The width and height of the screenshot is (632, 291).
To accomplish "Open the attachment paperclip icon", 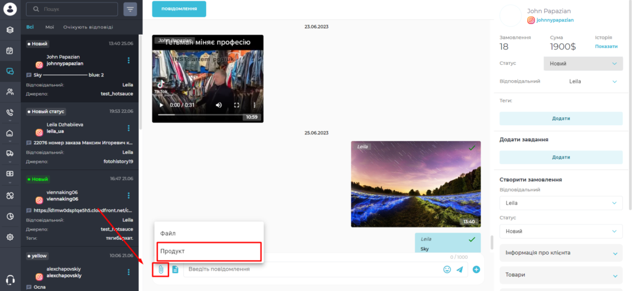I will tap(160, 269).
